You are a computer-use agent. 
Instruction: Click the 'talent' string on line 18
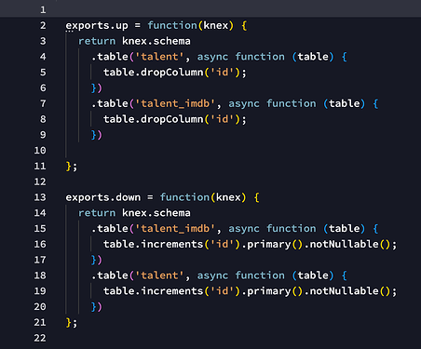pos(159,275)
